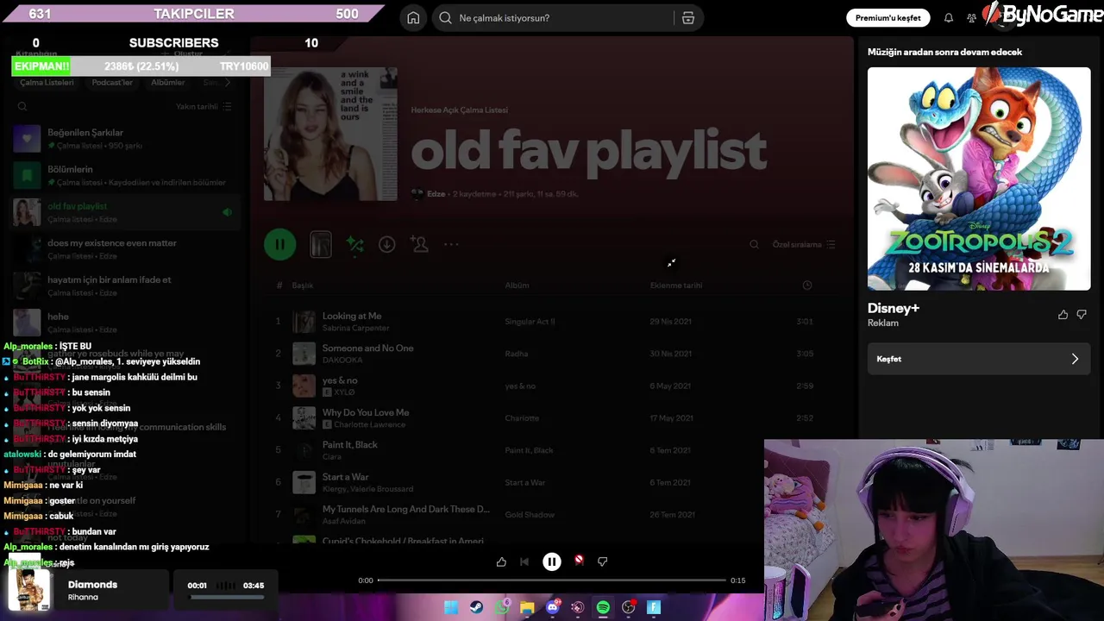Open the "Yakın tarihli" sort dropdown
Screen dimensions: 1104x621
(204, 107)
